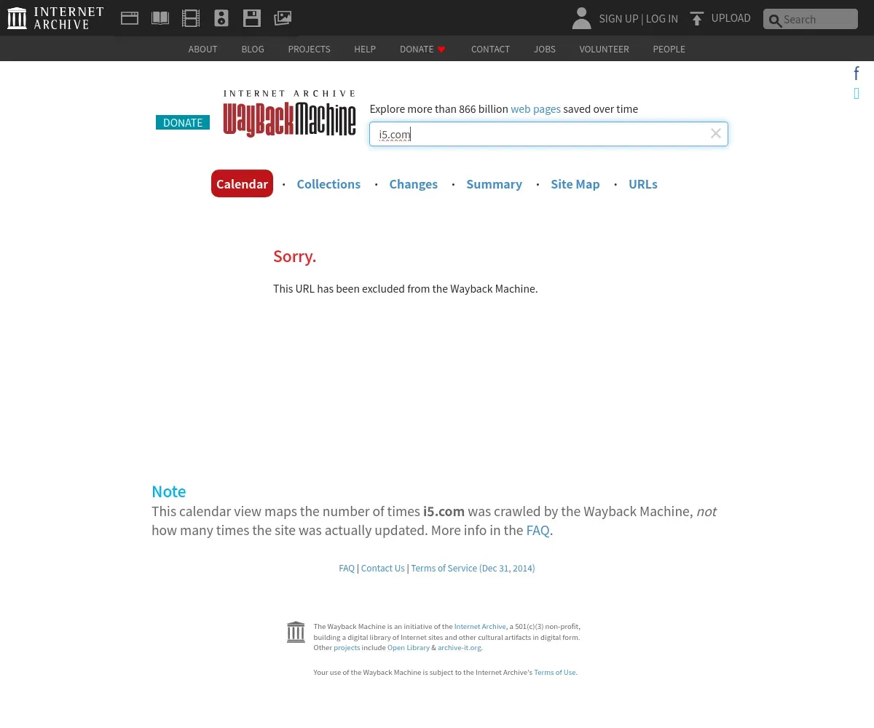Focus the top-right Search field
Image resolution: width=874 pixels, height=728 pixels.
tap(811, 19)
